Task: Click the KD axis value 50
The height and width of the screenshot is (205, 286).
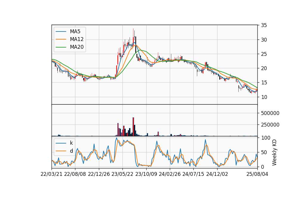Action: pyautogui.click(x=264, y=152)
